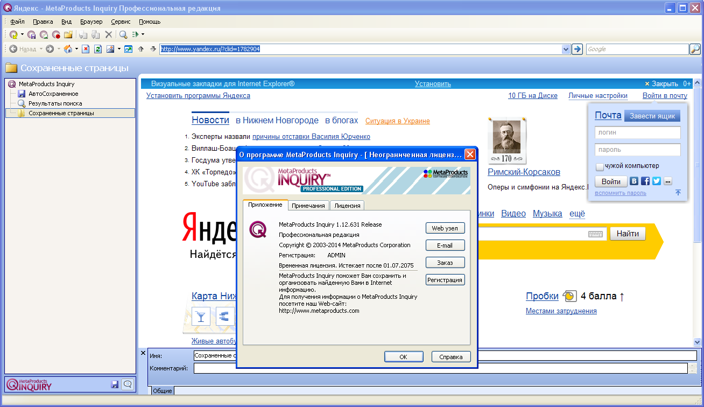The image size is (704, 407).
Task: Click the пароль input field
Action: 638,150
